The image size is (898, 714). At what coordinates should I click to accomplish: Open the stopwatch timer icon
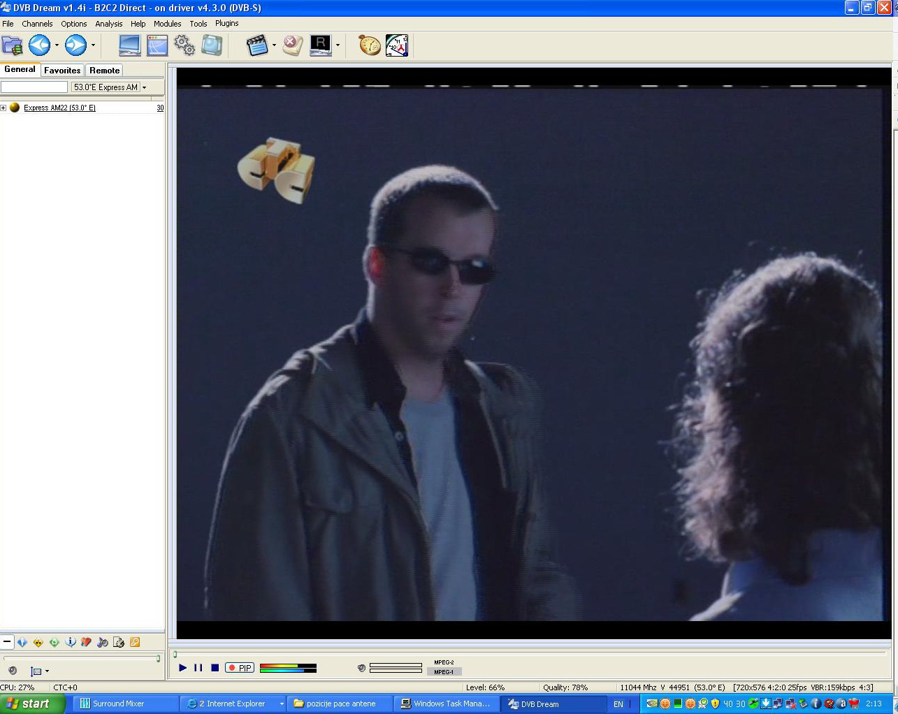(370, 45)
